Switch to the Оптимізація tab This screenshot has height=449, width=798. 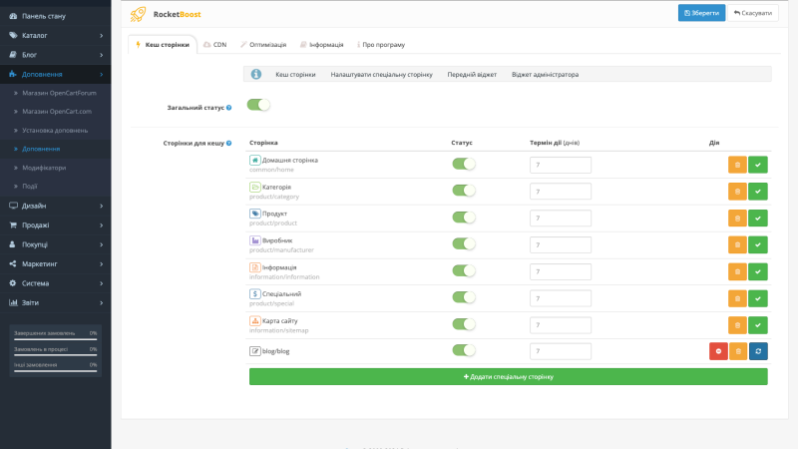pos(263,45)
